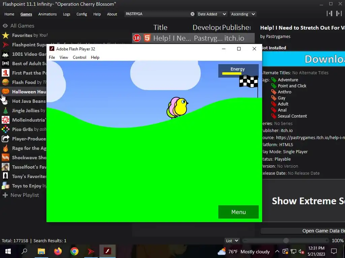Click the Anthro tag
Image resolution: width=345 pixels, height=258 pixels.
284,92
